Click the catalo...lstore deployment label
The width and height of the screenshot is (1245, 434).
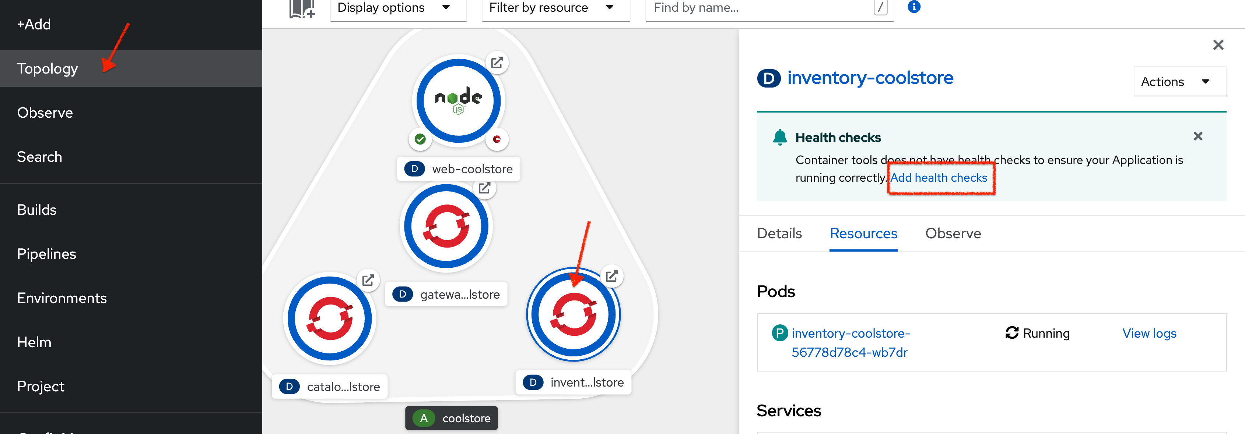(x=330, y=386)
